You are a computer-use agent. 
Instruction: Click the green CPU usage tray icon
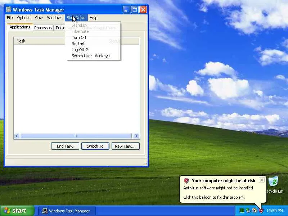click(x=242, y=211)
